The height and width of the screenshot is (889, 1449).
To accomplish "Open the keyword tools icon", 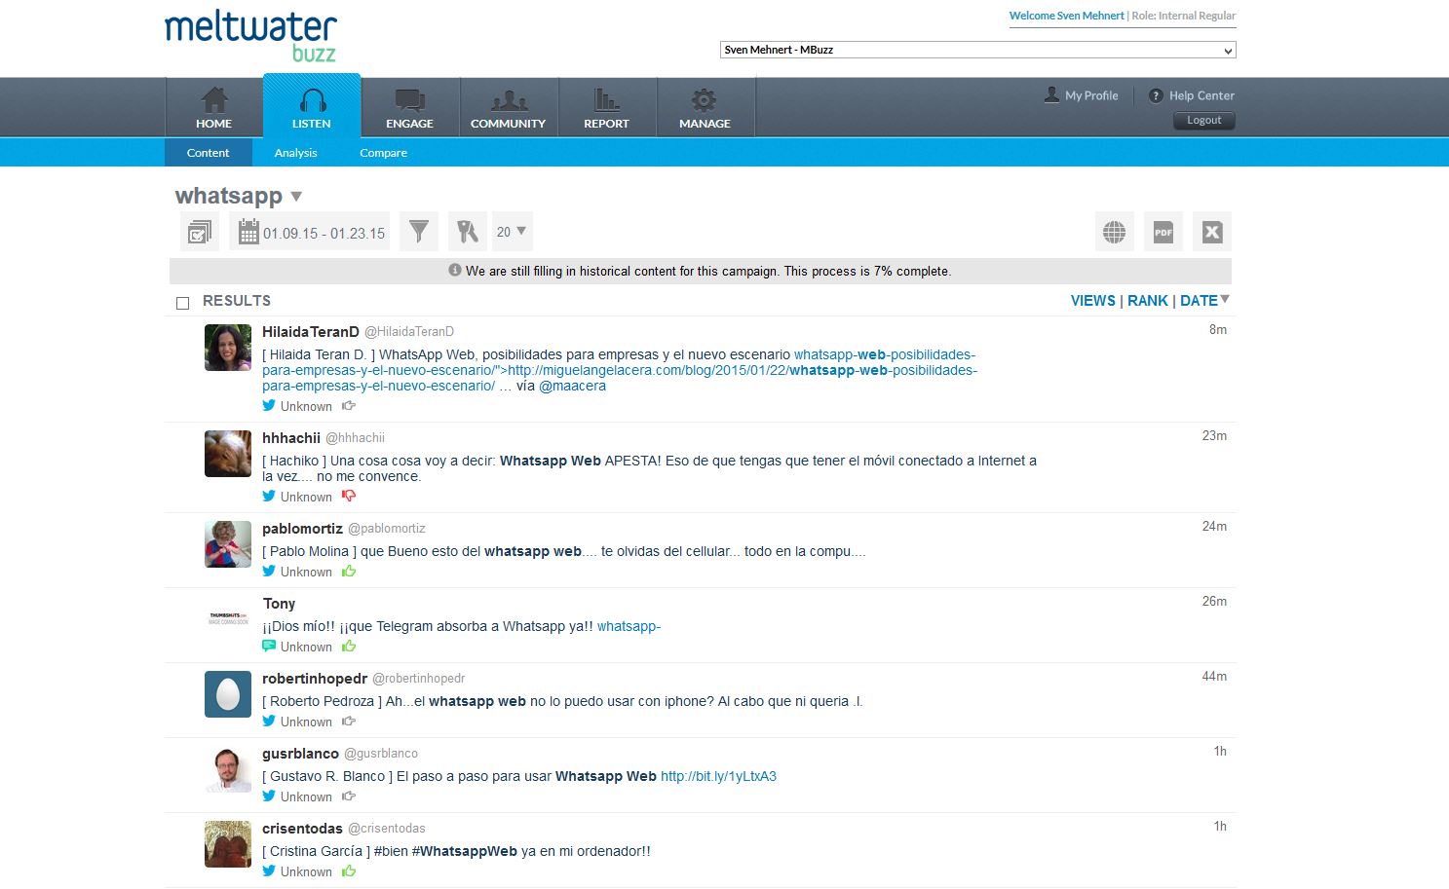I will [468, 232].
